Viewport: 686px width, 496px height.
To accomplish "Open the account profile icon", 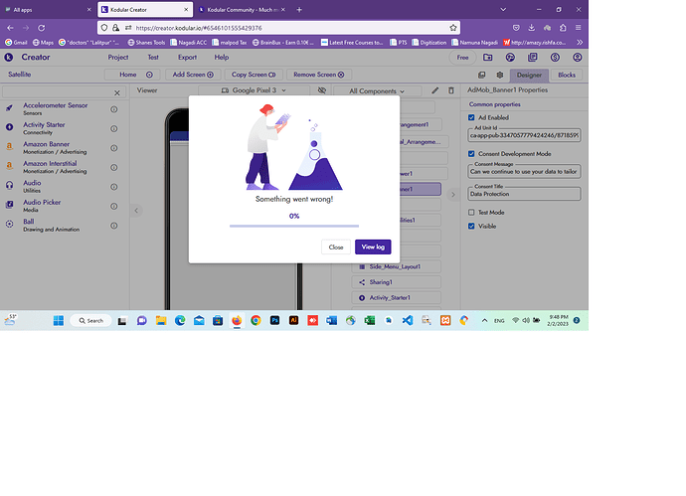I will tap(577, 58).
